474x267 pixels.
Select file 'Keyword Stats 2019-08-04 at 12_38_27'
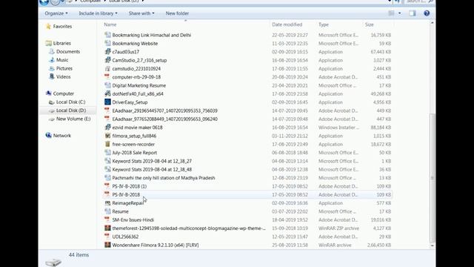[152, 161]
